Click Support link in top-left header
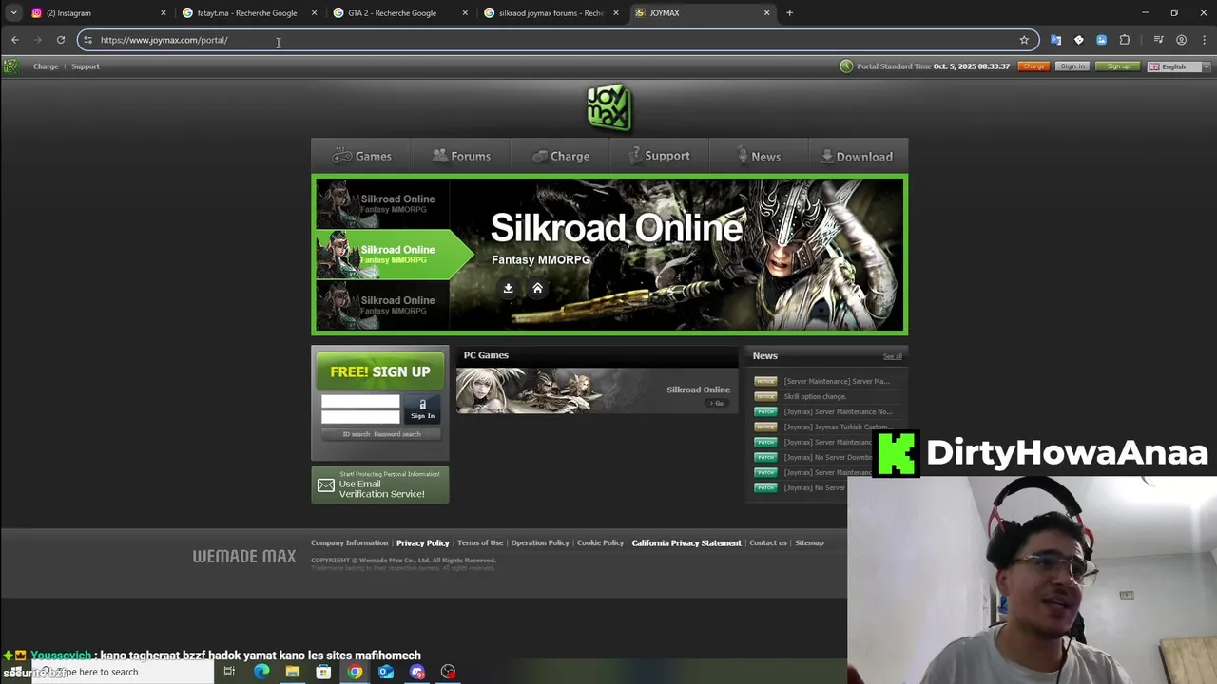1217x684 pixels. [x=85, y=66]
